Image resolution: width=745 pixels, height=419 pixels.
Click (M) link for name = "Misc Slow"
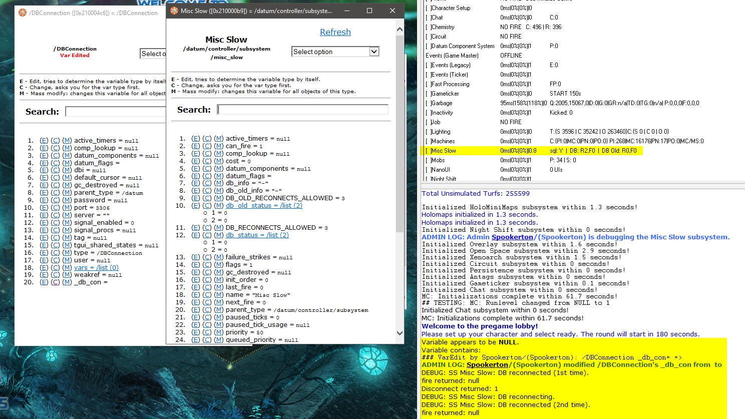(x=219, y=295)
